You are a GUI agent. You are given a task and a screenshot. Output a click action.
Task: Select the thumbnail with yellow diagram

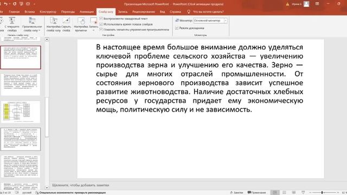click(21, 112)
